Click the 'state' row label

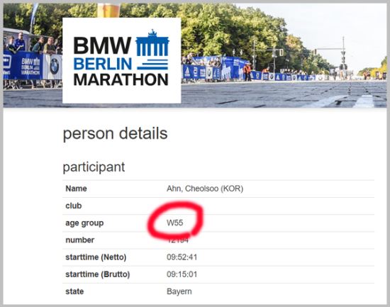pyautogui.click(x=74, y=291)
